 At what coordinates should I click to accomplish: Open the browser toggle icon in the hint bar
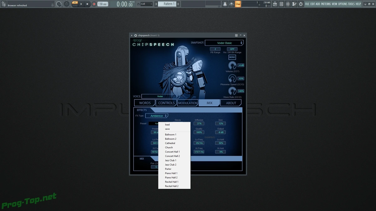pyautogui.click(x=4, y=4)
